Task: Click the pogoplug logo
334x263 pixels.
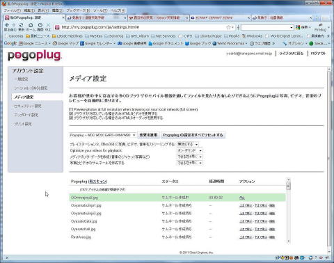Action: click(x=35, y=56)
